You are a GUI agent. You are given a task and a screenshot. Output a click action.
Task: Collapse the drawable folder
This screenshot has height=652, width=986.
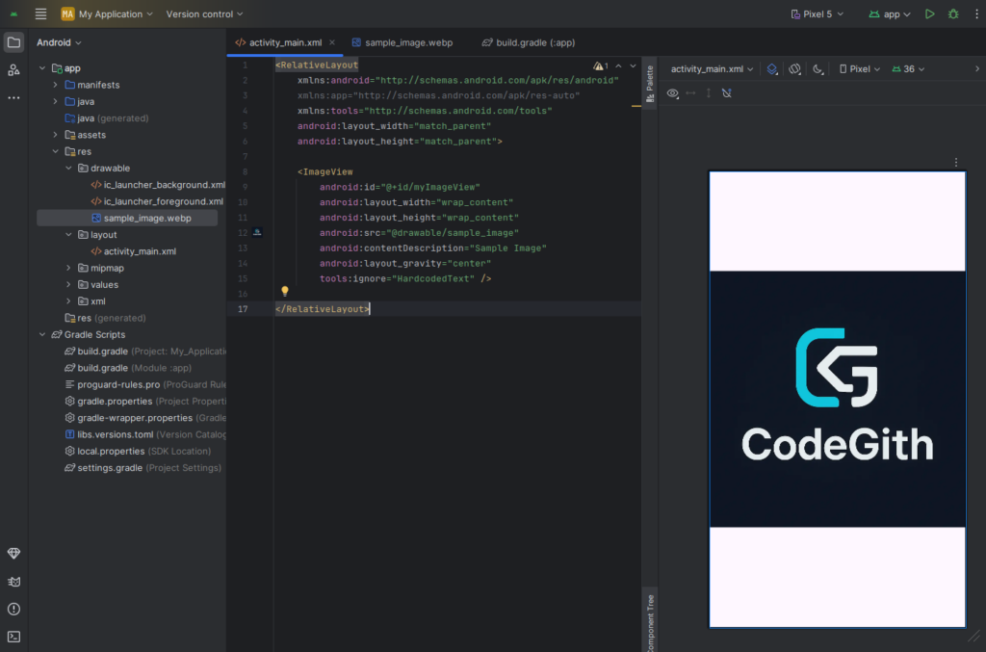tap(68, 168)
